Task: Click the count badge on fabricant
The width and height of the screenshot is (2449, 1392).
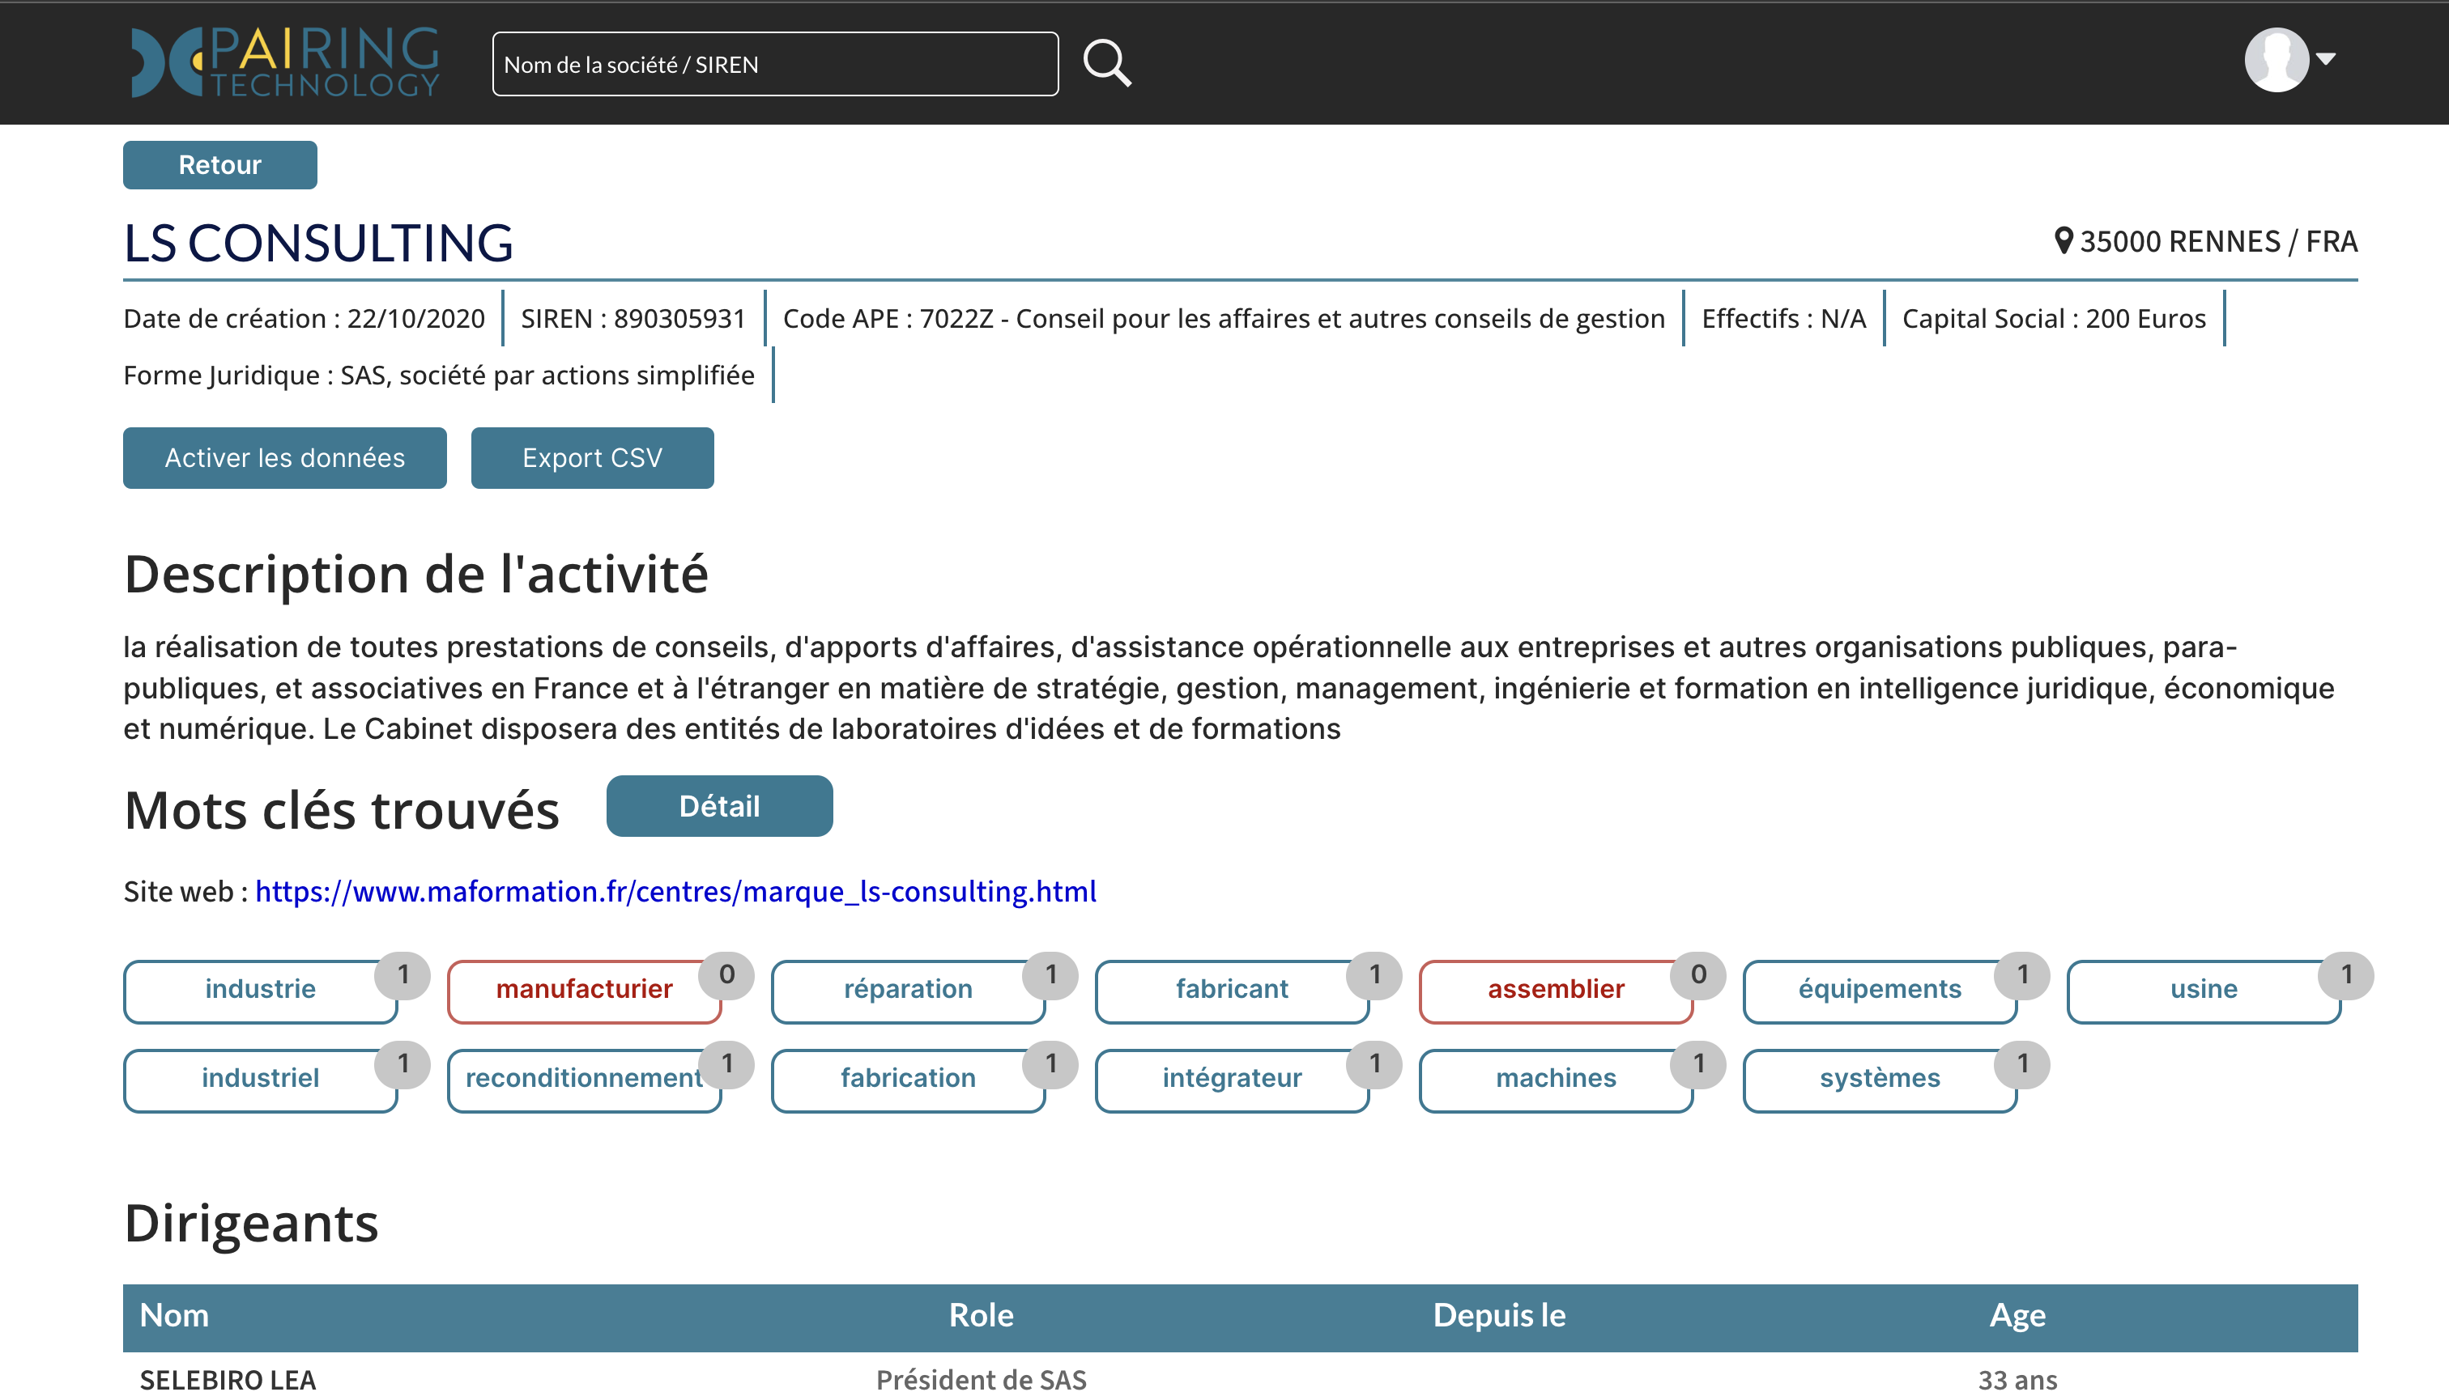Action: (1374, 975)
